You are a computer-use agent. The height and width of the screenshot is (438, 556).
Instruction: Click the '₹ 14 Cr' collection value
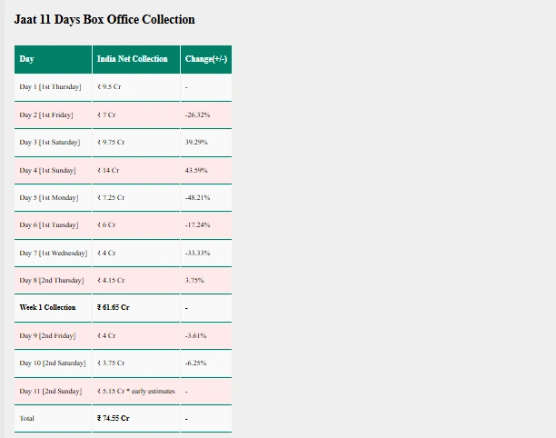108,170
